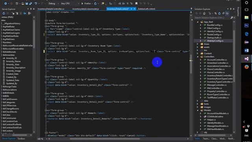The width and height of the screenshot is (252, 142).
Task: Open Photoshop from the taskbar
Action: coord(246,25)
